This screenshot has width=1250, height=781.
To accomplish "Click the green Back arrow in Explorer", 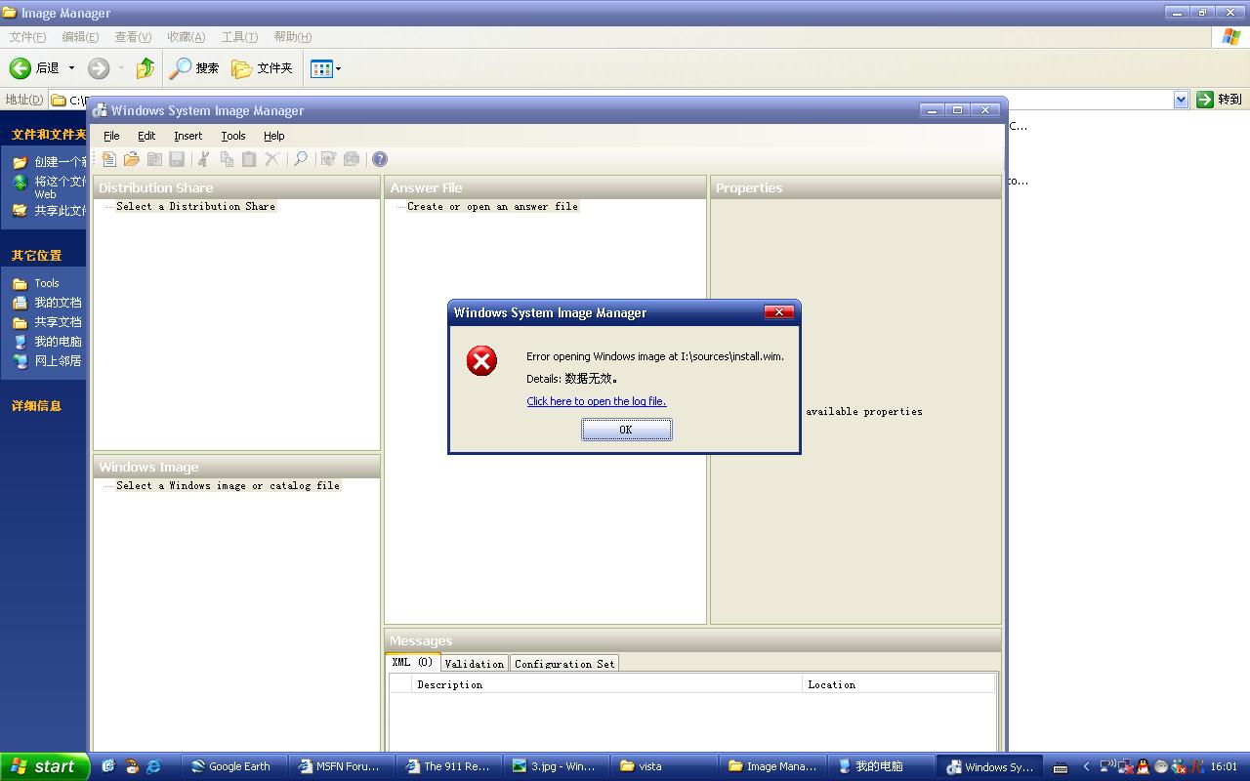I will coord(20,67).
